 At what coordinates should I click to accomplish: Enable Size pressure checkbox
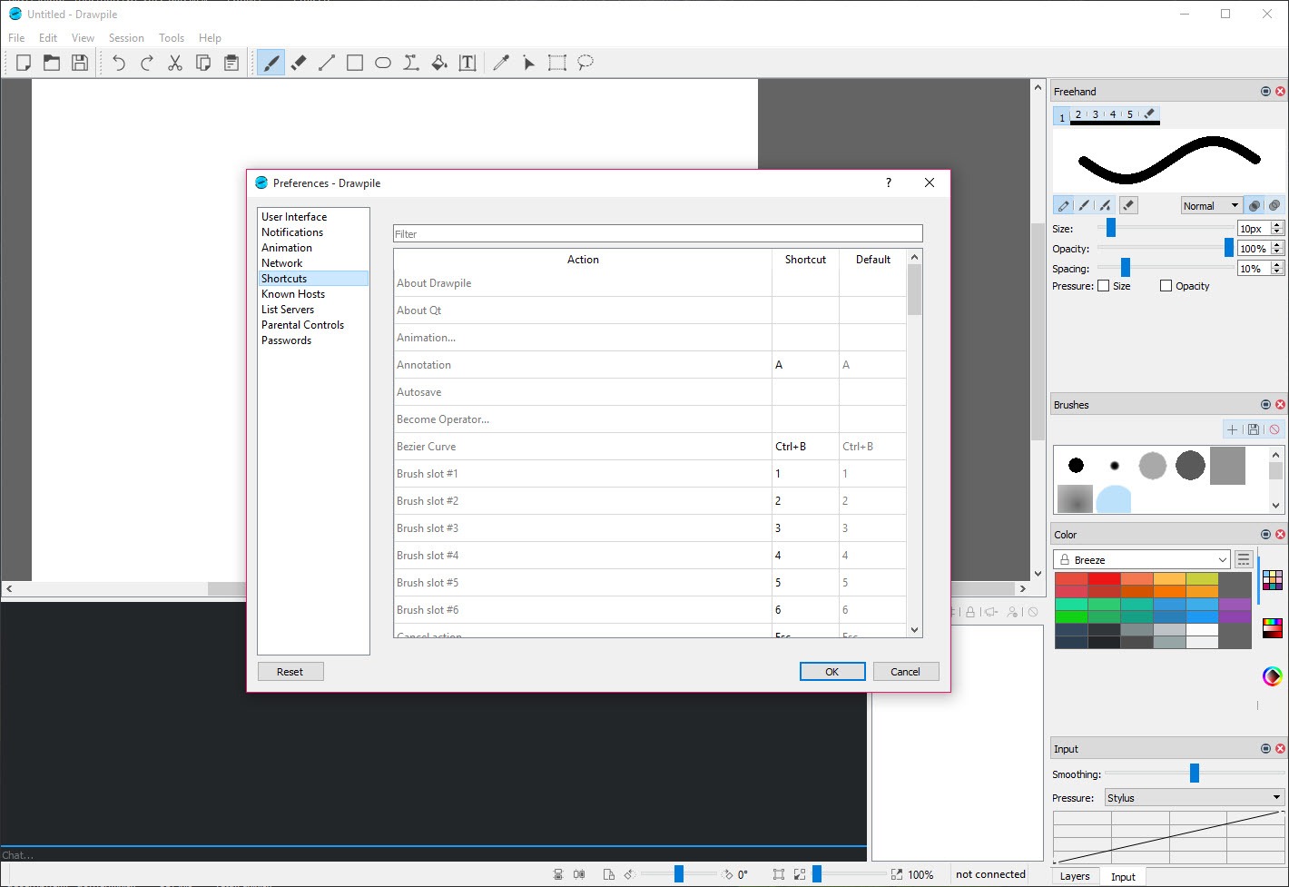[x=1104, y=286]
